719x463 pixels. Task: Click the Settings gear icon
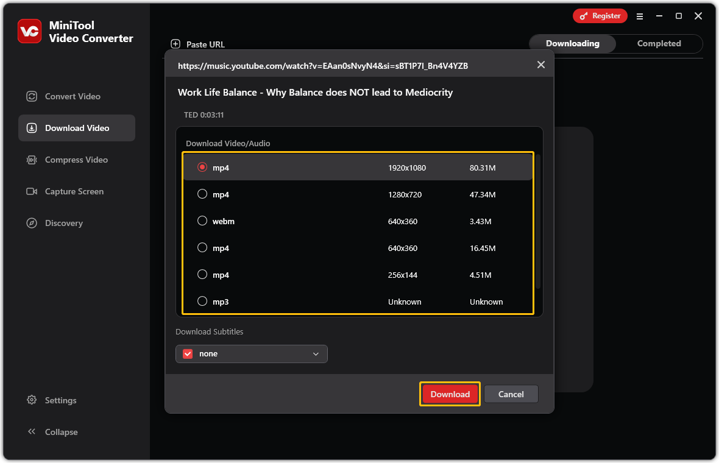pyautogui.click(x=32, y=400)
